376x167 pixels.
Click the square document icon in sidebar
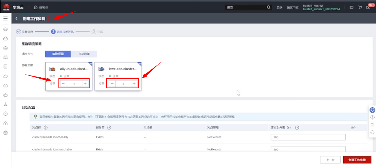click(x=5, y=67)
